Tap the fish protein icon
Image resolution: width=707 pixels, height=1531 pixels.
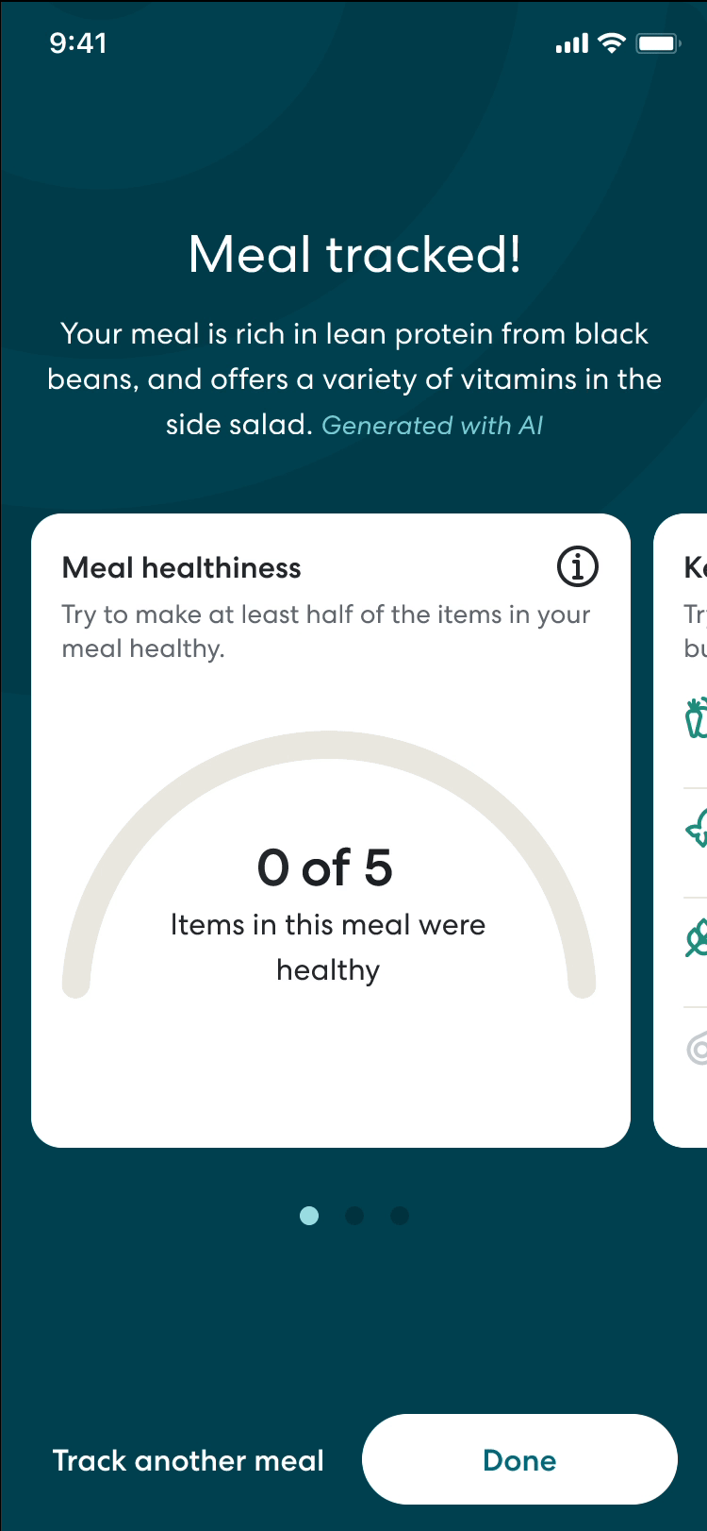[x=698, y=831]
